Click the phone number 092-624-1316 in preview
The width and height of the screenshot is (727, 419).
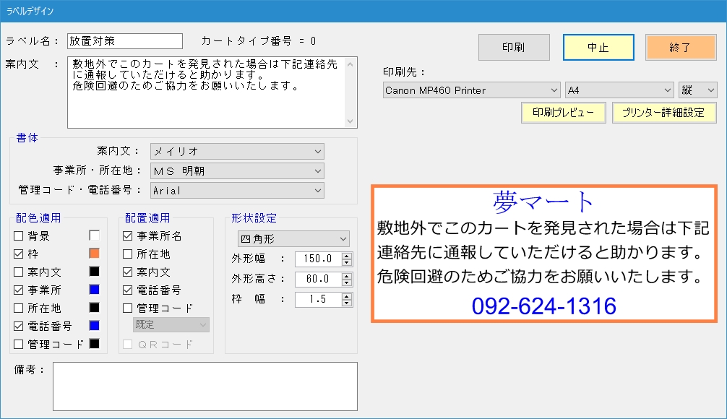click(x=544, y=306)
